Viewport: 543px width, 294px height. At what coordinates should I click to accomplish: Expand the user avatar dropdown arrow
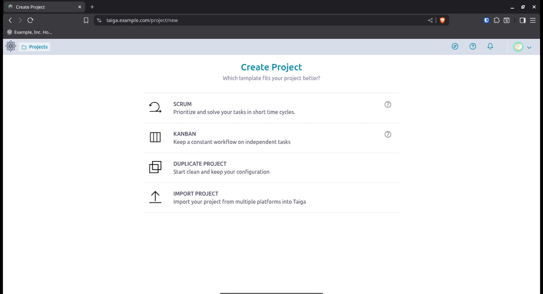[x=529, y=47]
